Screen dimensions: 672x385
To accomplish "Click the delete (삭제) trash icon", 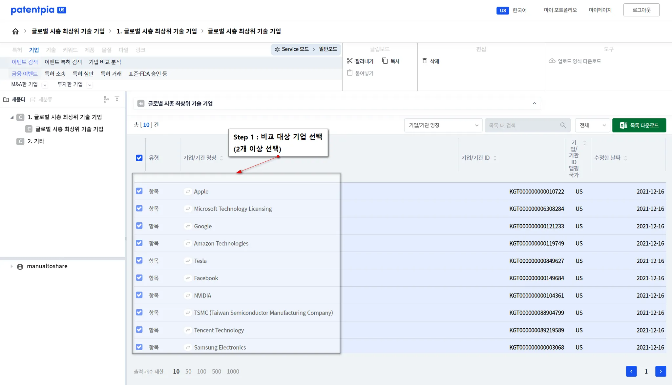I will 425,61.
